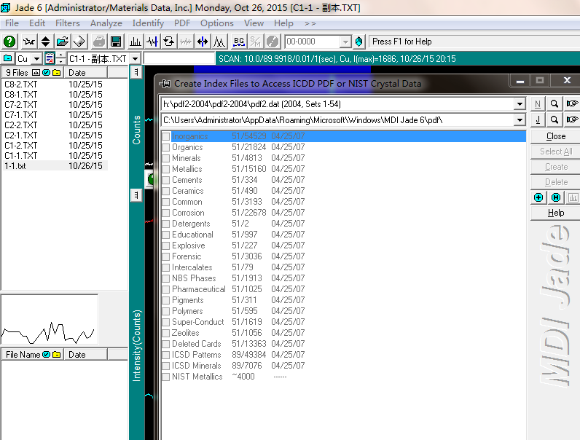Click the Select All button

click(555, 152)
